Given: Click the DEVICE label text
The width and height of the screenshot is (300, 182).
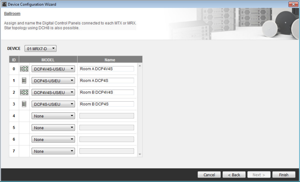Looking at the screenshot, I should coord(14,49).
